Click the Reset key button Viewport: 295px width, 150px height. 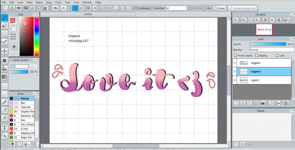[x=220, y=8]
